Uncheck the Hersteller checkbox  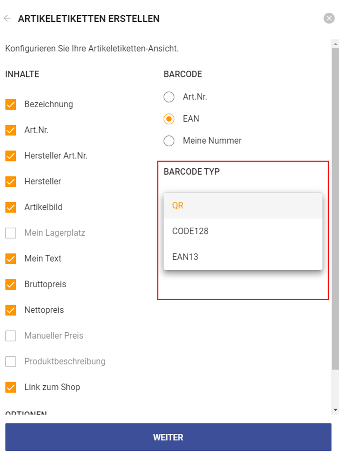click(x=11, y=181)
